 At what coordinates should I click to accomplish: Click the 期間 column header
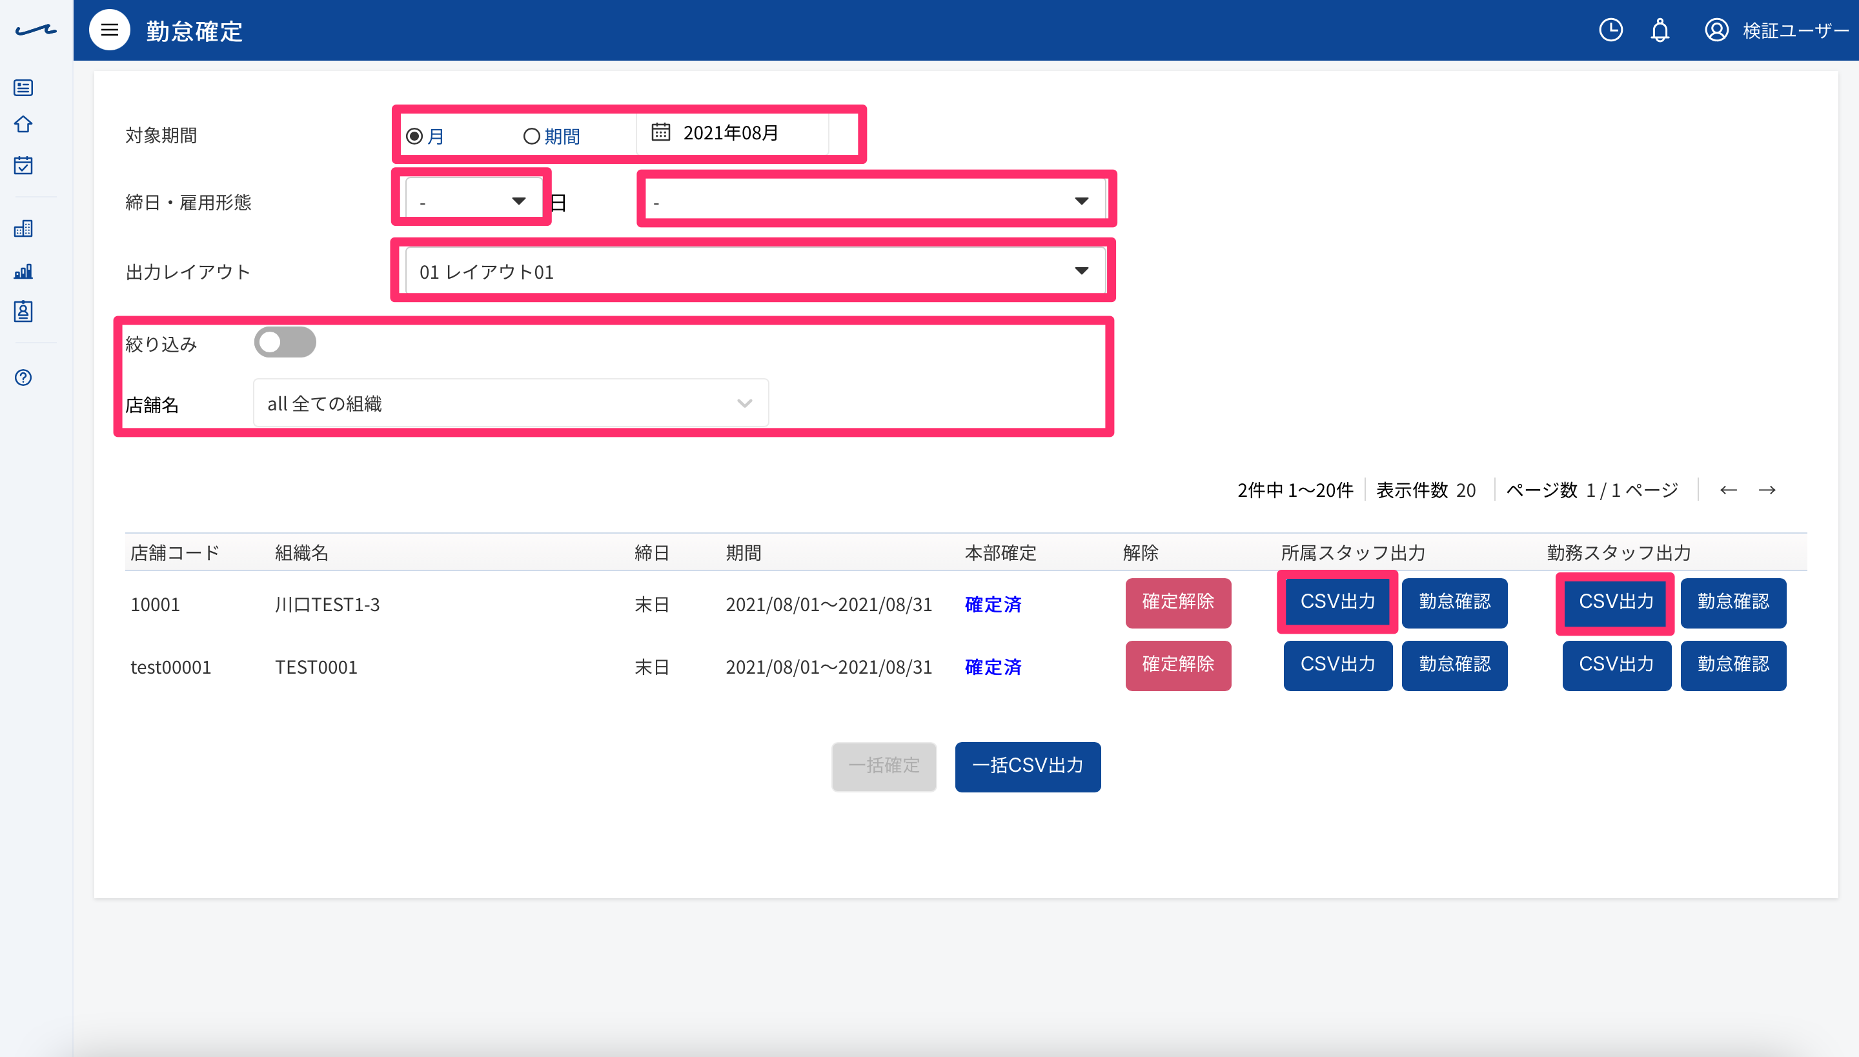point(744,553)
